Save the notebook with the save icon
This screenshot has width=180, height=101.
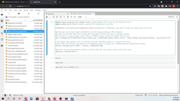[x=47, y=17]
